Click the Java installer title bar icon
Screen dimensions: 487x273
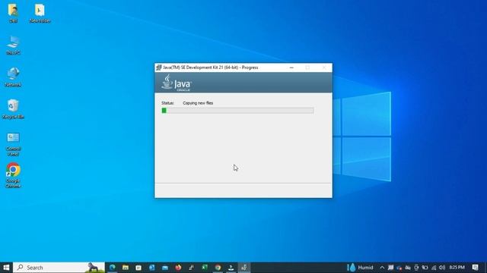pyautogui.click(x=159, y=67)
